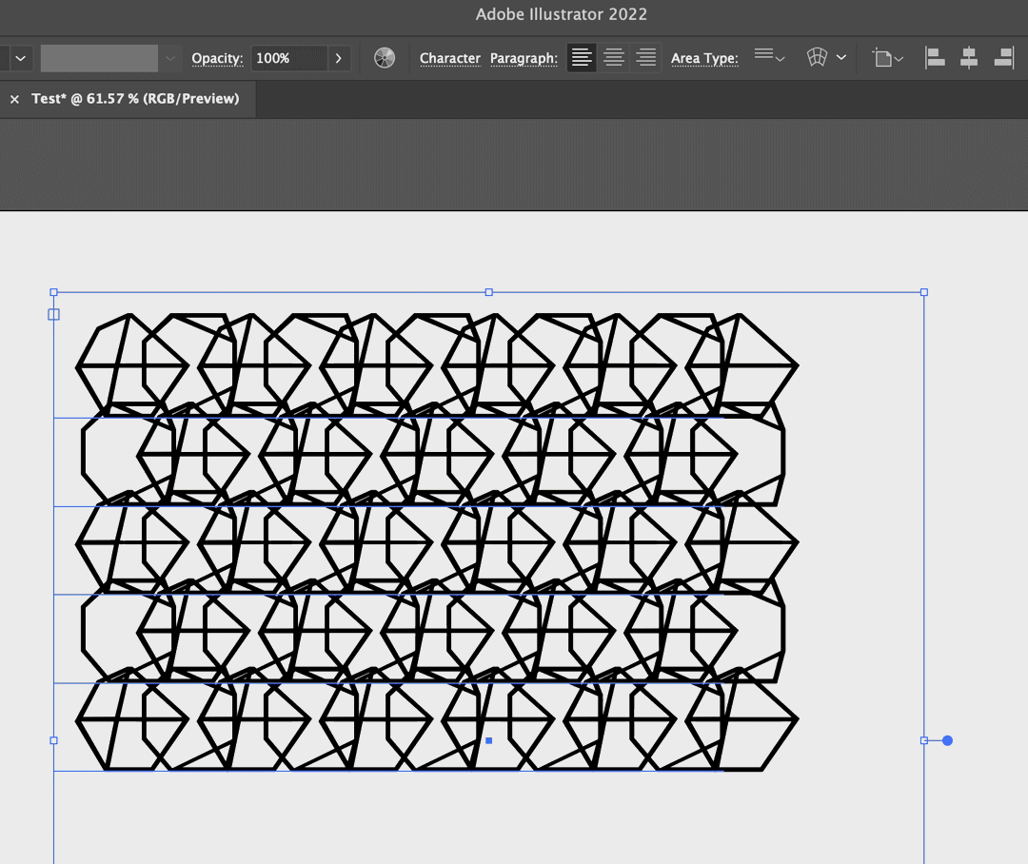Click the Make Envelope warp icon
The image size is (1028, 864).
coord(817,58)
